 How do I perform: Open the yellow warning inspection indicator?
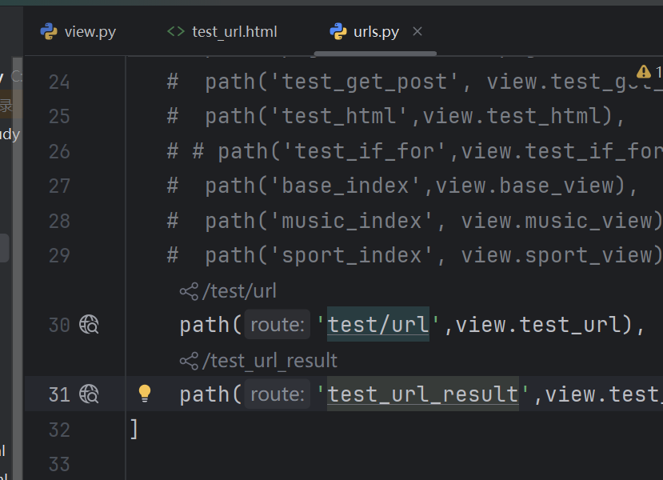[x=644, y=72]
